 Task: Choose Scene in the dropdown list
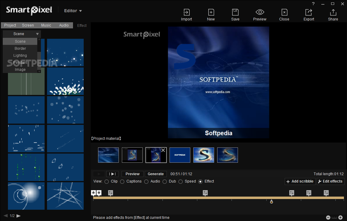click(x=20, y=42)
